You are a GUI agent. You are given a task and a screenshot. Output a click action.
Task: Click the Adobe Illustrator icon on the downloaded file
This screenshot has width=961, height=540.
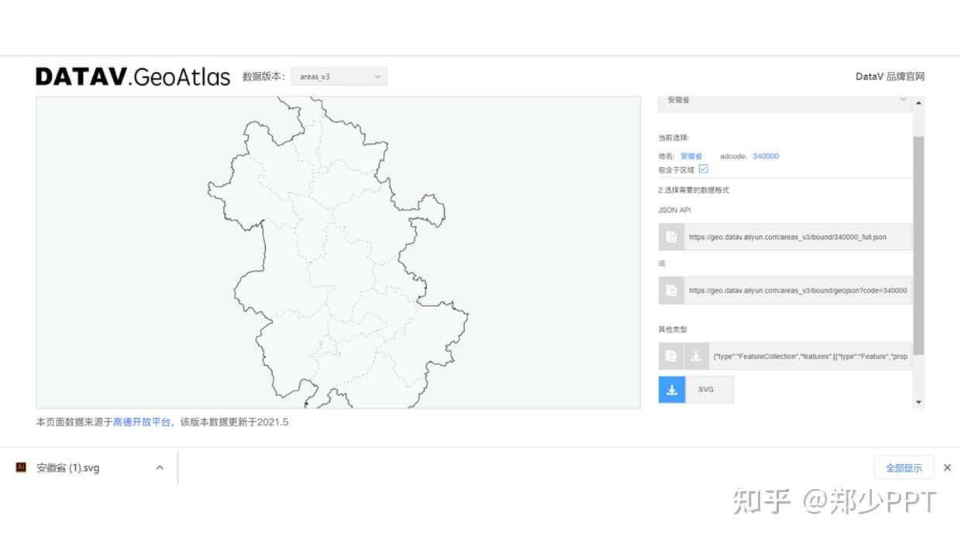22,467
